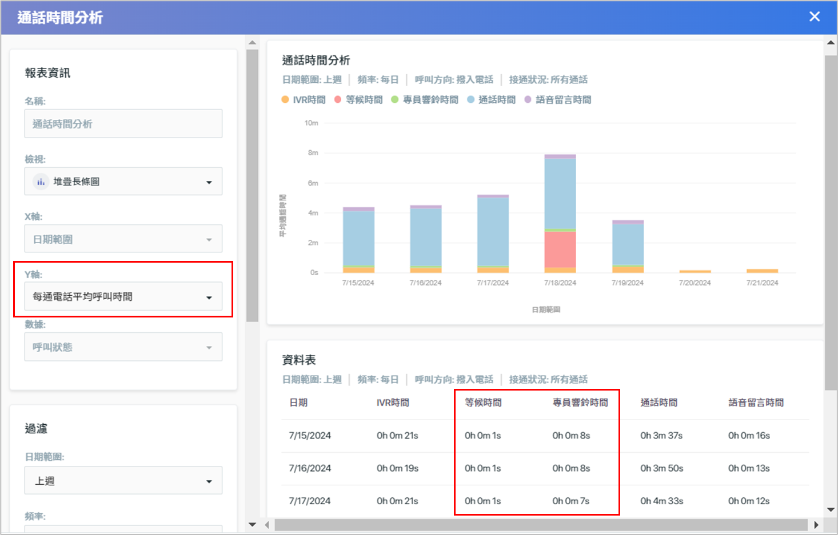
Task: Click the 0h 3m 50s cell
Action: [x=662, y=468]
